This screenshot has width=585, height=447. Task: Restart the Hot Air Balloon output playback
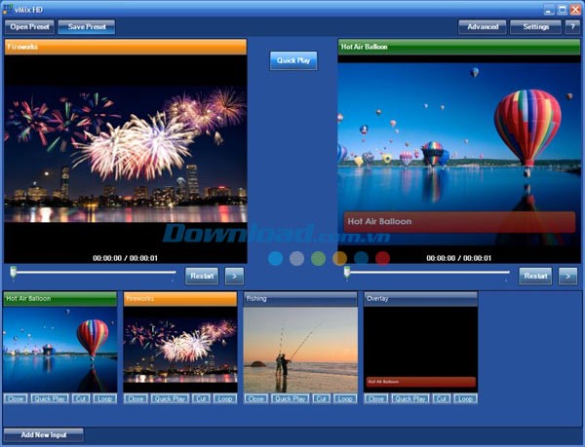pos(535,276)
